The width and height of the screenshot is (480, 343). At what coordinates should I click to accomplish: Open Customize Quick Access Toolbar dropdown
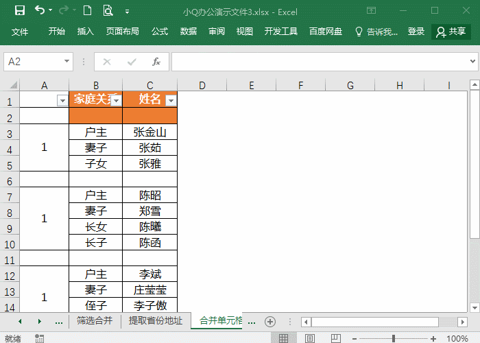click(127, 12)
